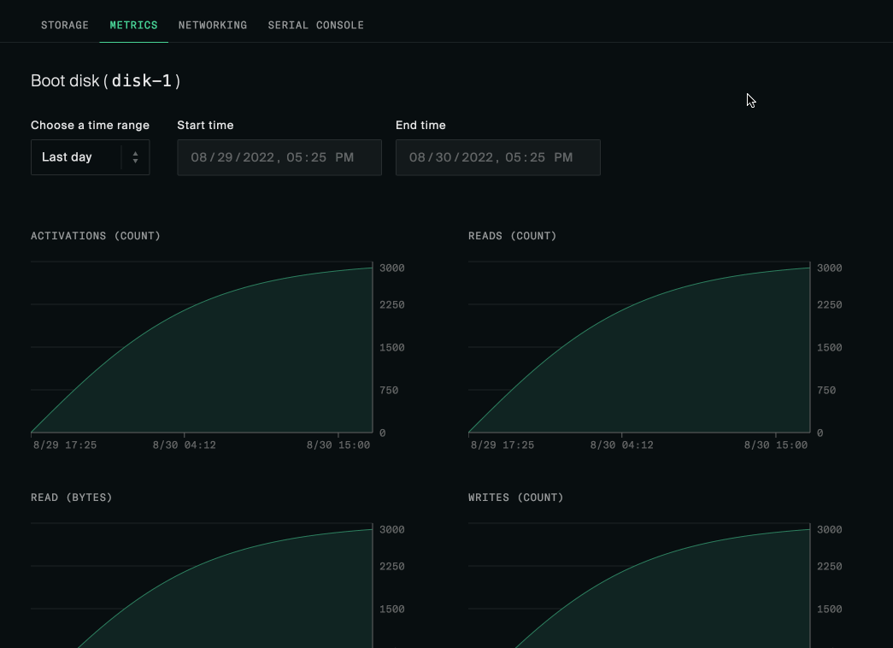
Task: Click the Writes (Count) chart title
Action: (x=515, y=498)
